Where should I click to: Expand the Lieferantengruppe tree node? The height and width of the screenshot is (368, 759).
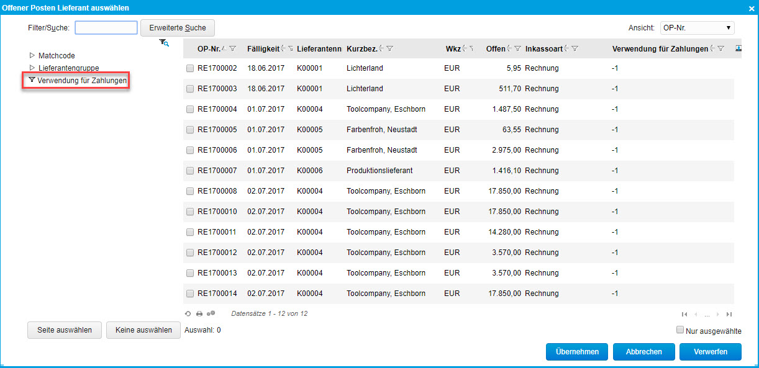[x=32, y=68]
